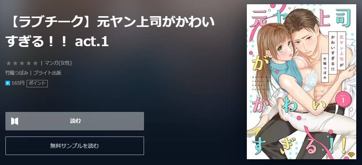
Task: Click the 読む button label
Action: click(75, 121)
